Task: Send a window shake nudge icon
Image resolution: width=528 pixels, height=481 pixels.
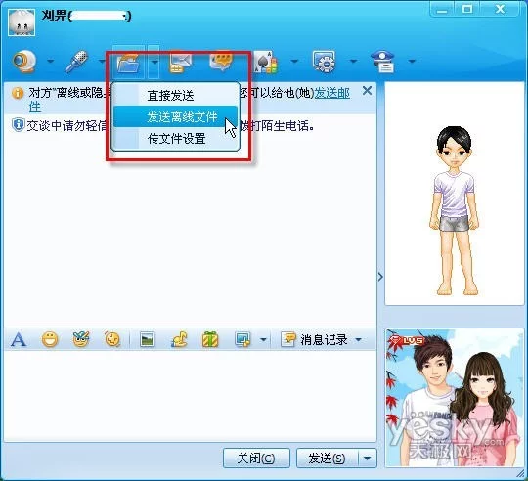Action: [x=112, y=339]
